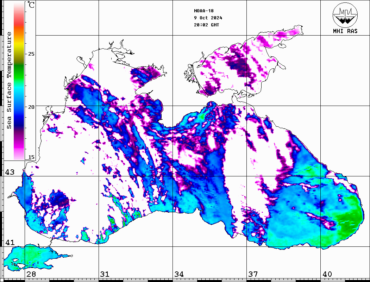Click the 'MHI RAS' label text
The height and width of the screenshot is (282, 370).
pyautogui.click(x=345, y=31)
